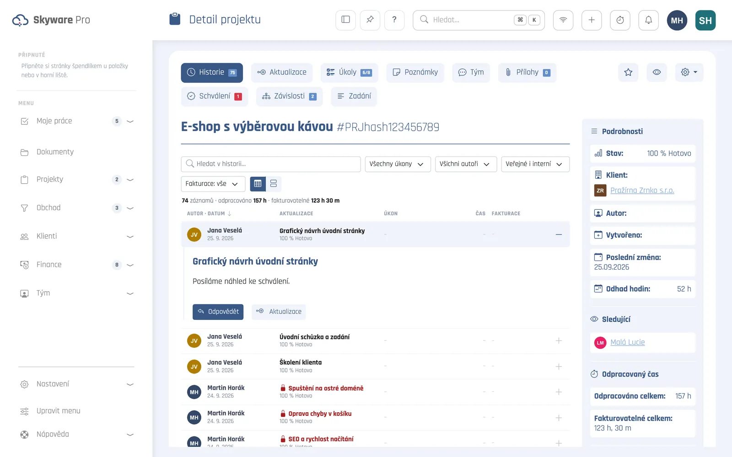Focus the Hledat v historii search field
The width and height of the screenshot is (732, 457).
pos(271,164)
